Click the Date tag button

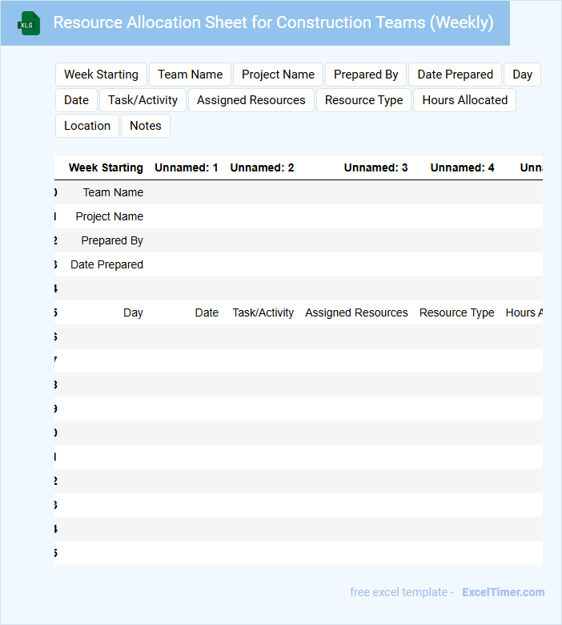click(76, 100)
